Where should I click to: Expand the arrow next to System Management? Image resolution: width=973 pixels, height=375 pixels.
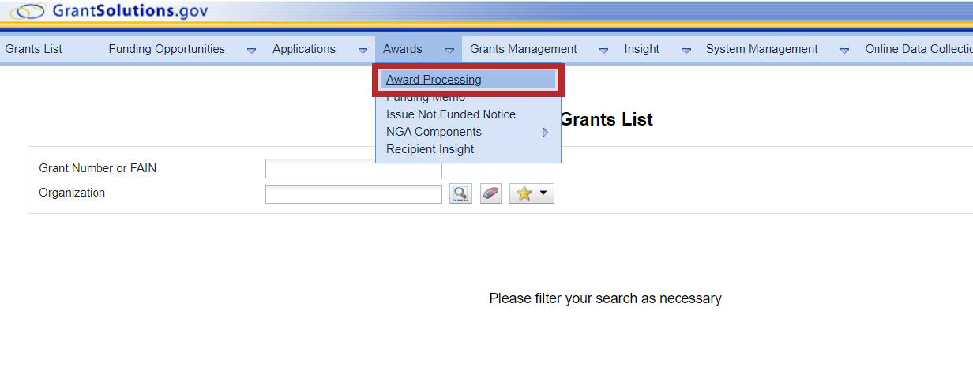click(844, 50)
